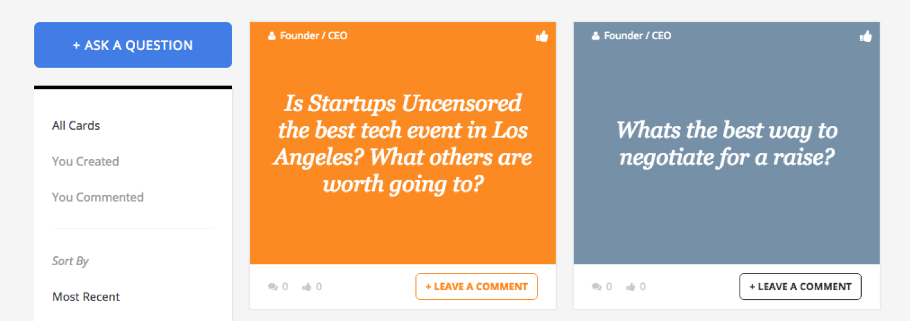Sort cards by Most Recent
The width and height of the screenshot is (910, 321).
pyautogui.click(x=86, y=297)
